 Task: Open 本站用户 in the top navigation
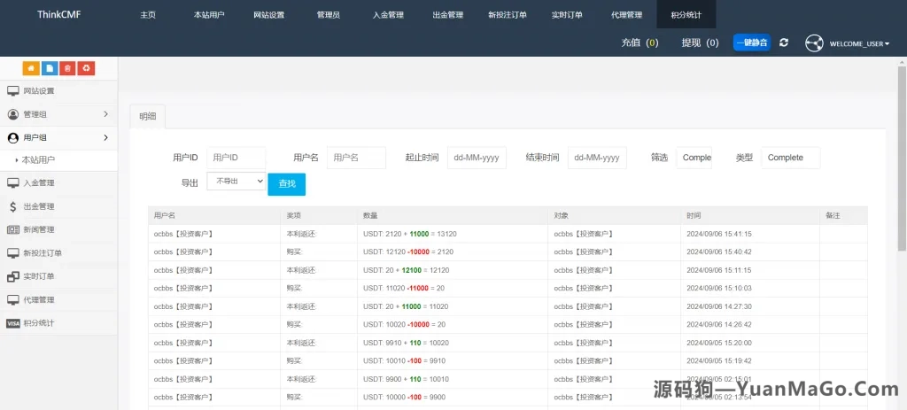209,15
